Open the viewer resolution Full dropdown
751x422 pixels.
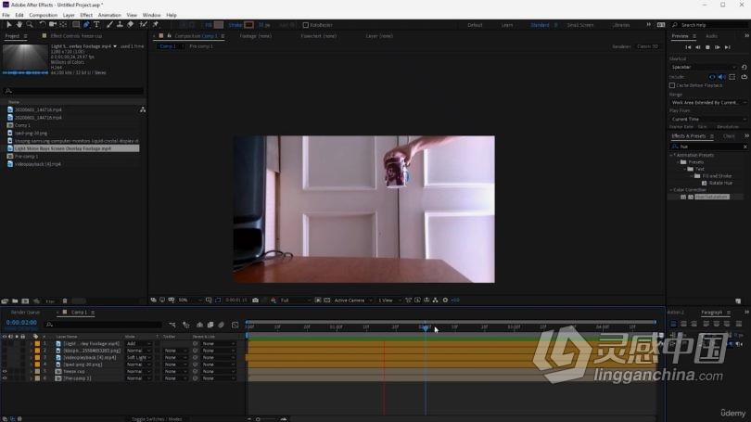[295, 301]
